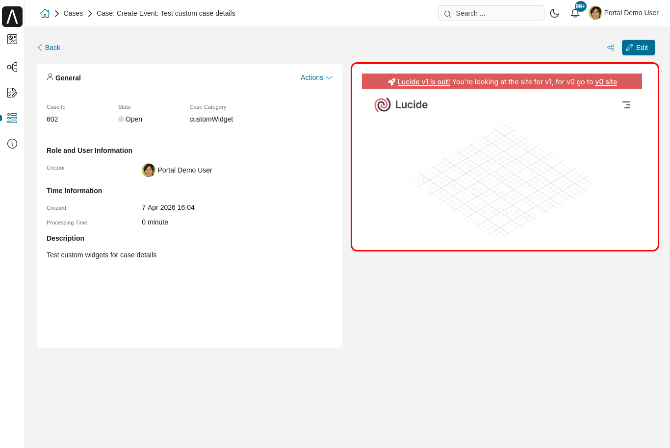Open the tasks icon in the sidebar

(x=12, y=93)
